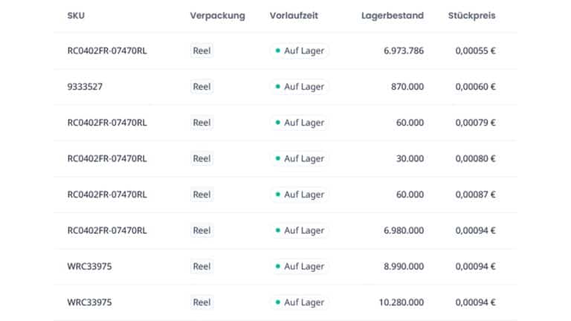Sort by the Vorlaufzeit column header
The height and width of the screenshot is (321, 571).
click(x=294, y=16)
